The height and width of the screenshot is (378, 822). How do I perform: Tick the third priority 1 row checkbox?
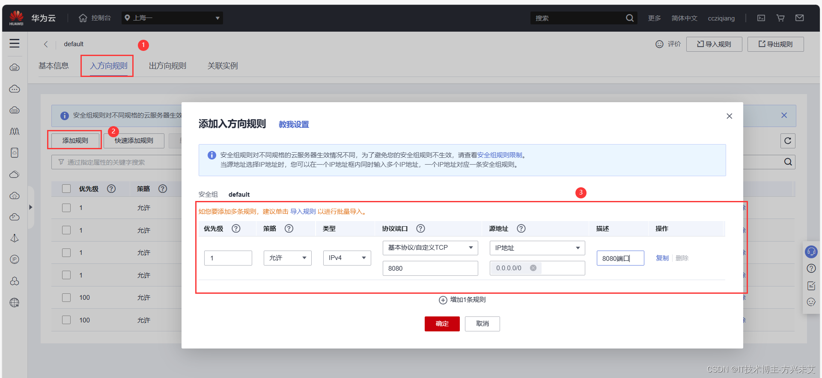pyautogui.click(x=66, y=253)
